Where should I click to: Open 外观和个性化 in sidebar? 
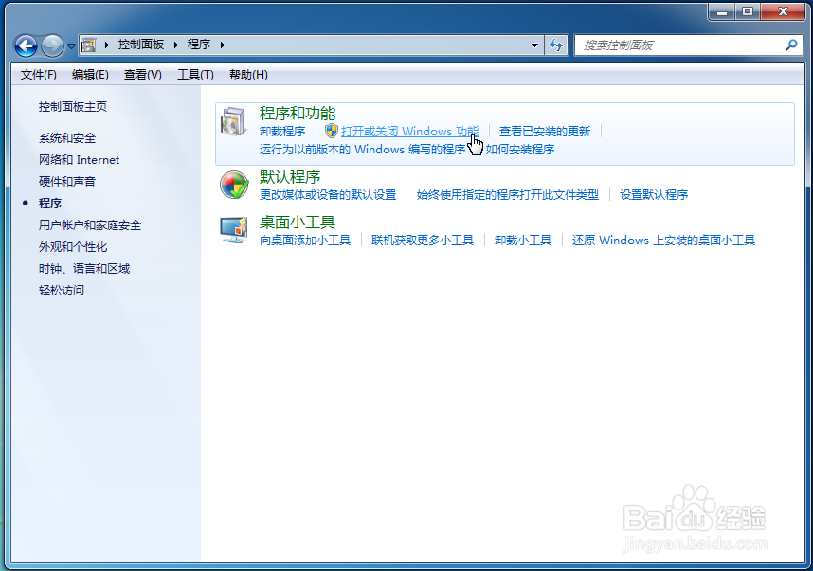pyautogui.click(x=73, y=246)
